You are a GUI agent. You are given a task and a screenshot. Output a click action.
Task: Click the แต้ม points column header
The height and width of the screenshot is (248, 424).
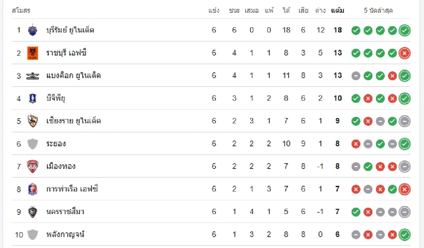(337, 11)
